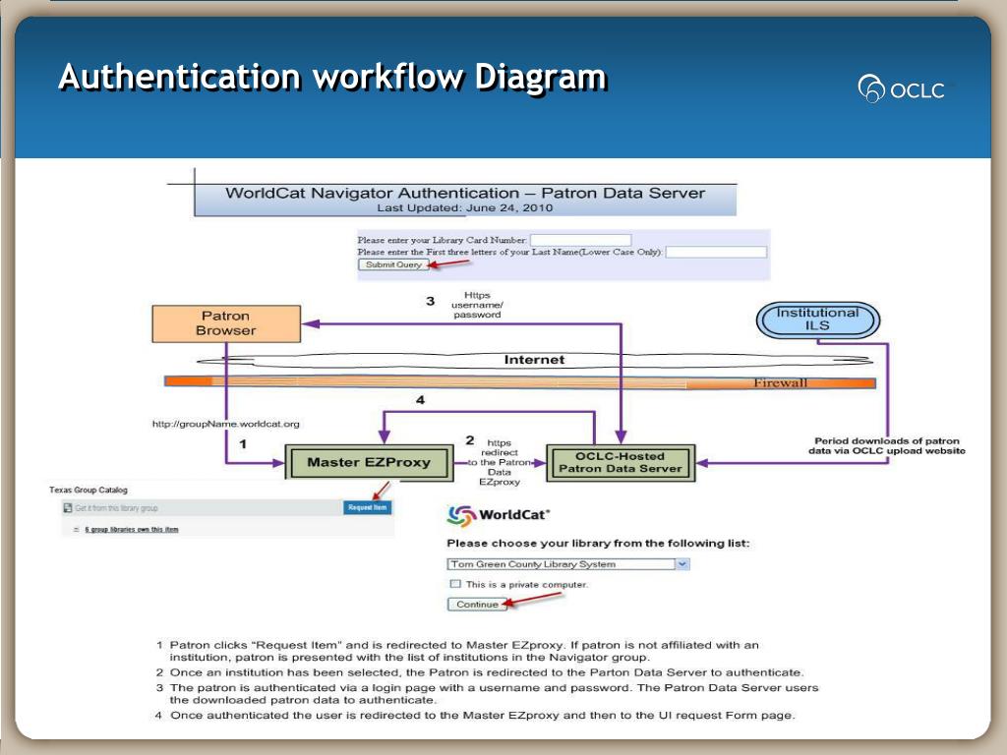This screenshot has height=755, width=1007.
Task: Click the 'Texas Group Catalog' heading
Action: pos(88,490)
